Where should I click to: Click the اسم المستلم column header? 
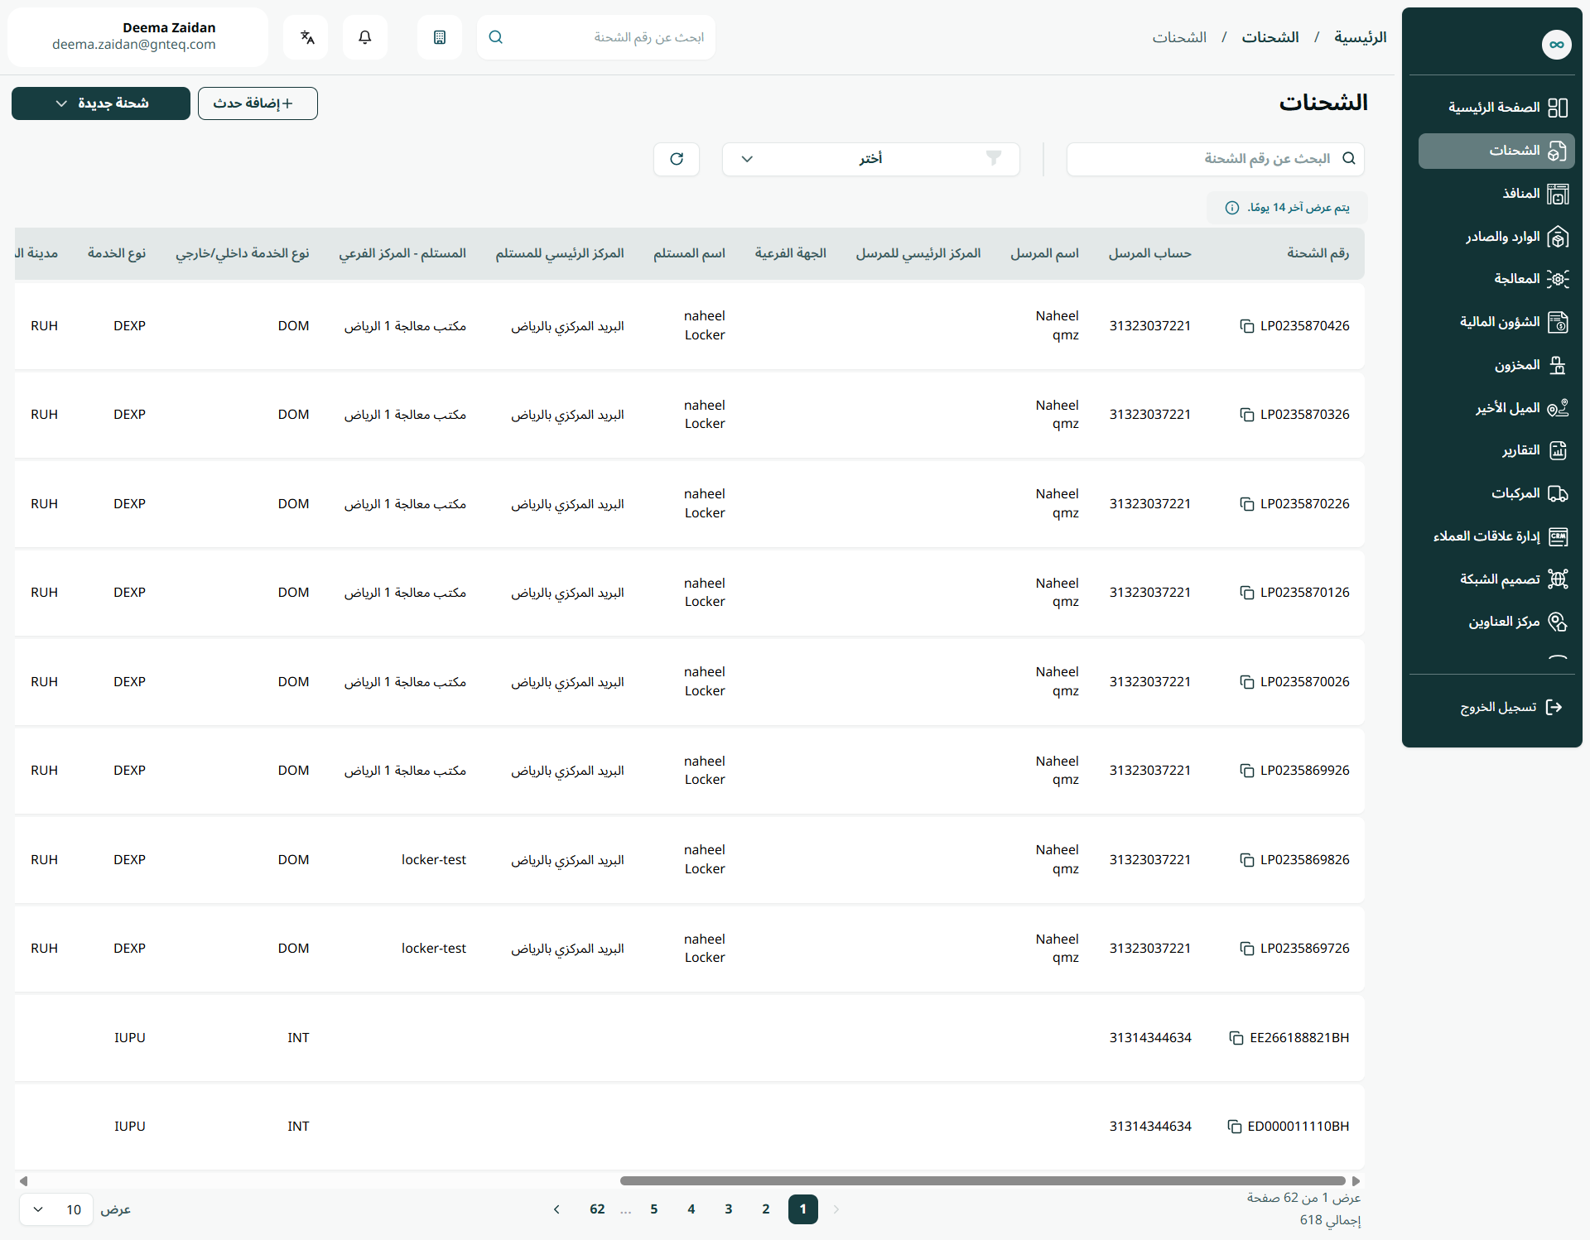tap(689, 253)
